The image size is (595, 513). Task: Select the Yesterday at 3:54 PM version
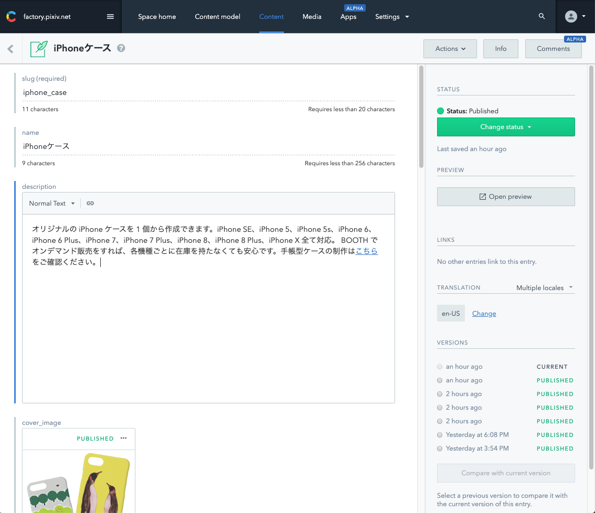(440, 448)
